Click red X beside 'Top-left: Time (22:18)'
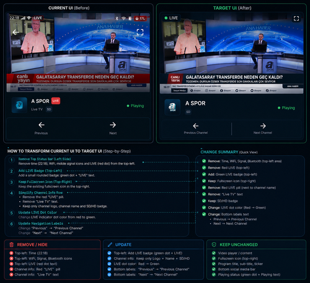Image resolution: width=310 pixels, height=283 pixels. 11,253
